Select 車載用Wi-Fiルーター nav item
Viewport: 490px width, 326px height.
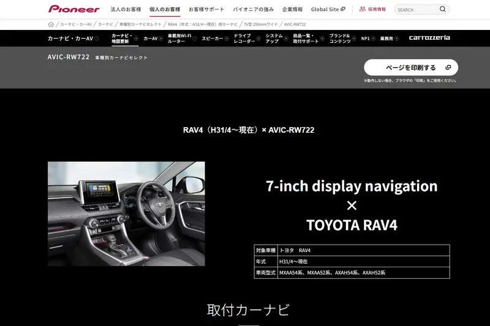[179, 39]
